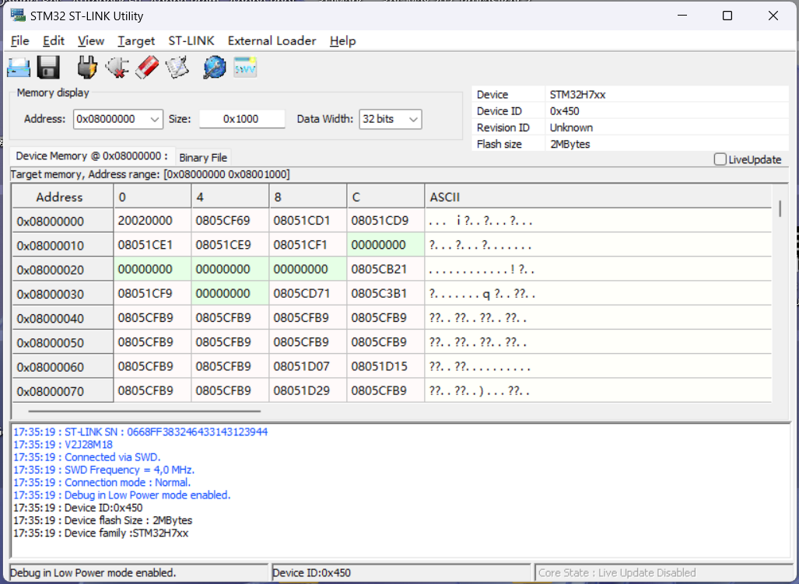Select memory cell 08051D15
Screen dimensions: 799x584
pos(386,366)
